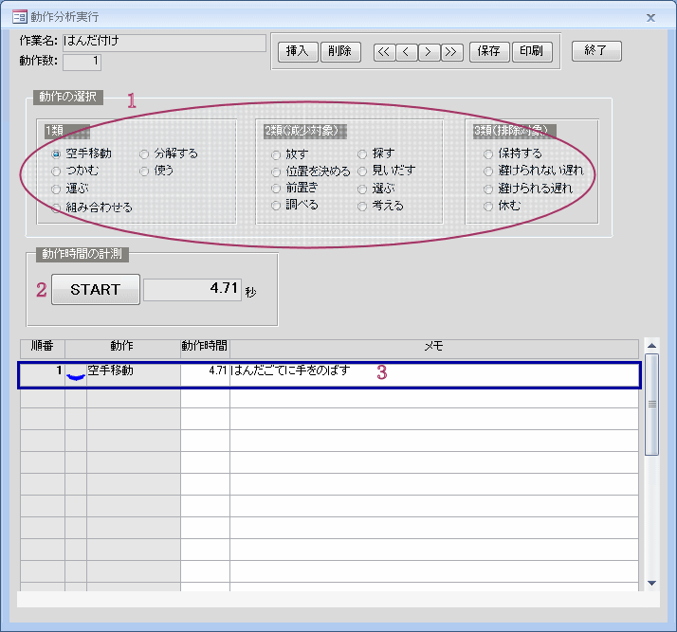Click the memo はんだごてに手をのばす

click(434, 375)
